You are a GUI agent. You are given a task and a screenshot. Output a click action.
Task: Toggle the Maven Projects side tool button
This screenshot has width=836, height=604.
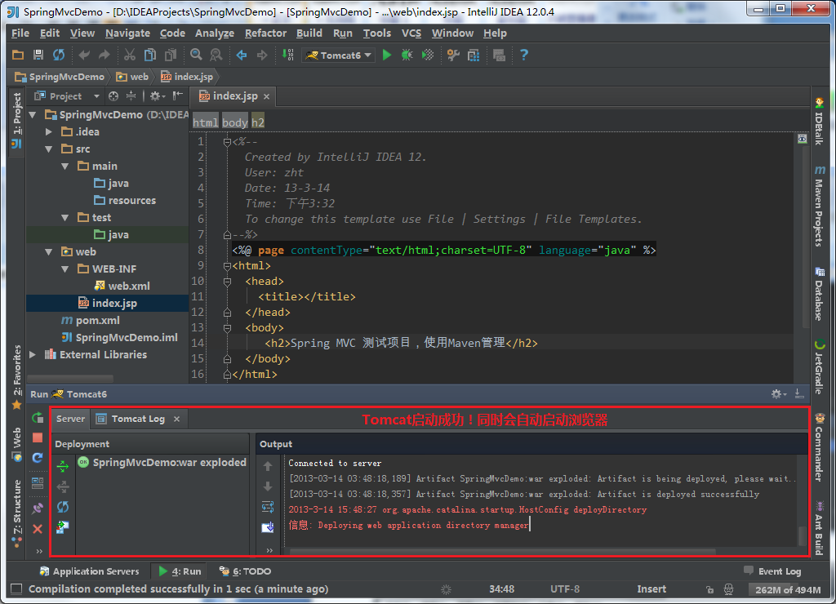pos(819,206)
